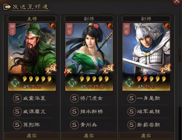Click the 虚实 button under 赵云
Viewport: 182px width, 140px height.
pyautogui.click(x=146, y=136)
